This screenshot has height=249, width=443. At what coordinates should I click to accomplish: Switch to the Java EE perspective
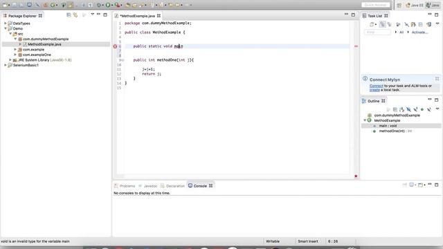[x=415, y=5]
